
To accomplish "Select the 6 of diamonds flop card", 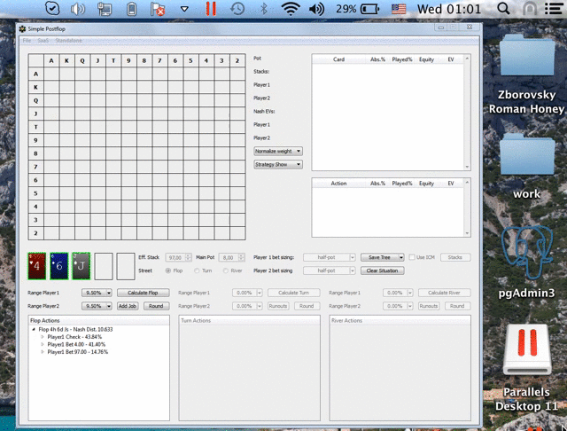I will point(59,266).
